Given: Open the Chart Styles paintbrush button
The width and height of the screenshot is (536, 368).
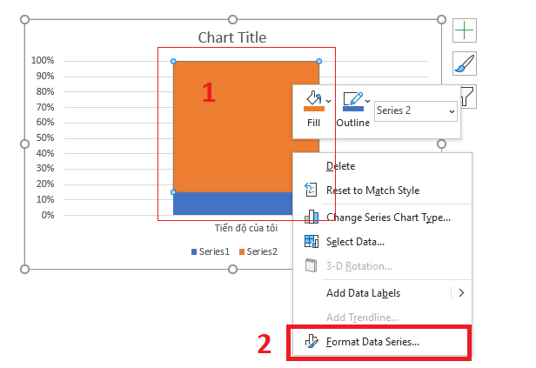Looking at the screenshot, I should pos(465,64).
